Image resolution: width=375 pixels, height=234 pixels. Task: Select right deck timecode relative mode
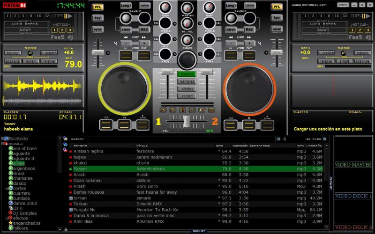[326, 61]
